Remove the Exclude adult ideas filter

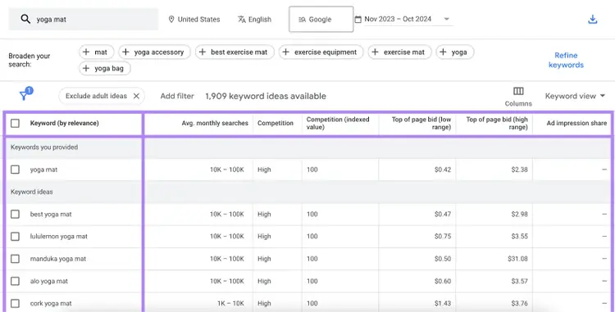tap(136, 96)
